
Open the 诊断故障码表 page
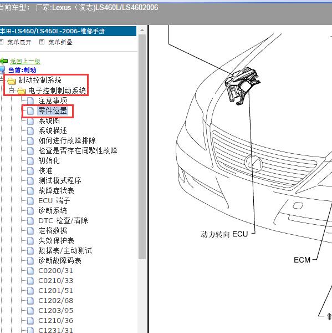click(60, 260)
